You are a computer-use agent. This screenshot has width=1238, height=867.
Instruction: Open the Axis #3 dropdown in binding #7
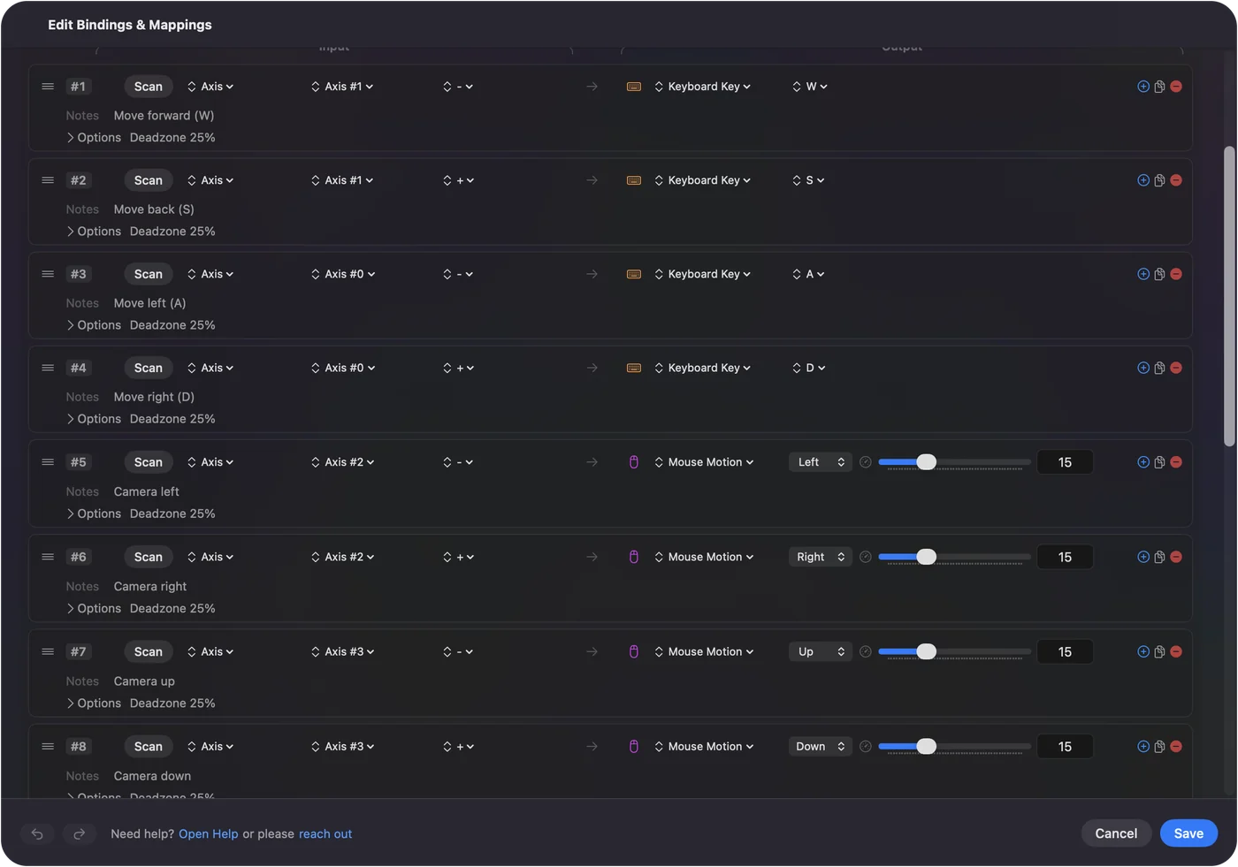coord(342,651)
